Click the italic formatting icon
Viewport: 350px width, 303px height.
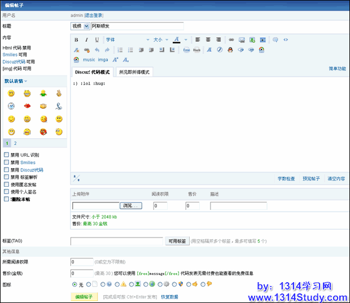[x=86, y=40]
